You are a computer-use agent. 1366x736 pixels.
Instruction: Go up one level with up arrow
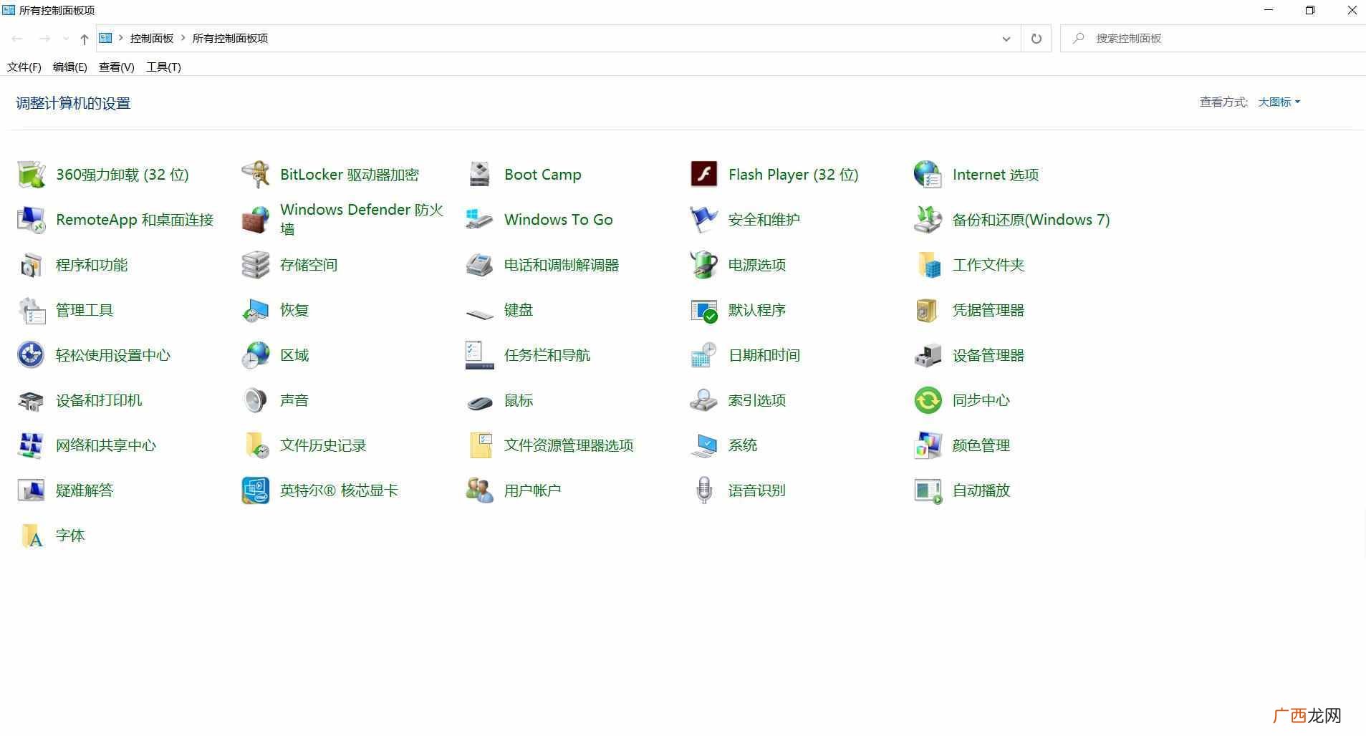[x=85, y=39]
